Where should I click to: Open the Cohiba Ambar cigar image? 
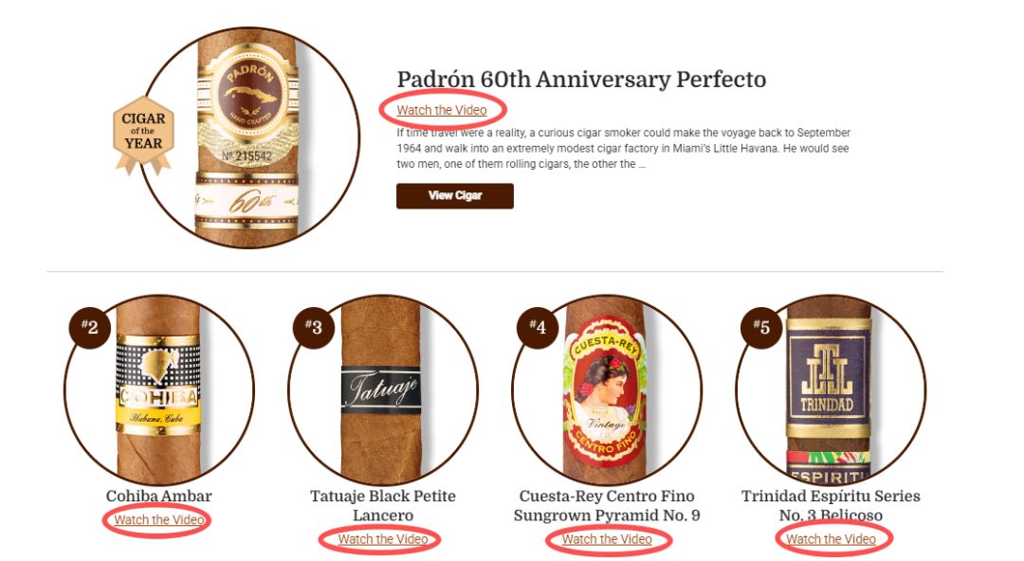click(x=158, y=389)
